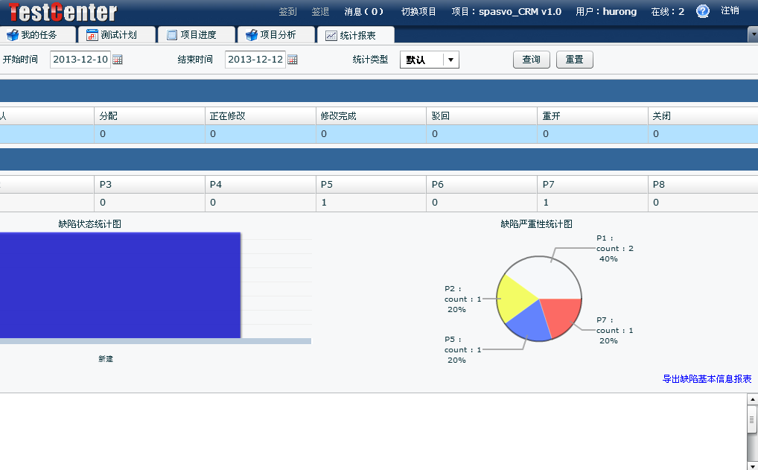This screenshot has height=470, width=758.
Task: Click 注销 to log out
Action: pos(730,11)
